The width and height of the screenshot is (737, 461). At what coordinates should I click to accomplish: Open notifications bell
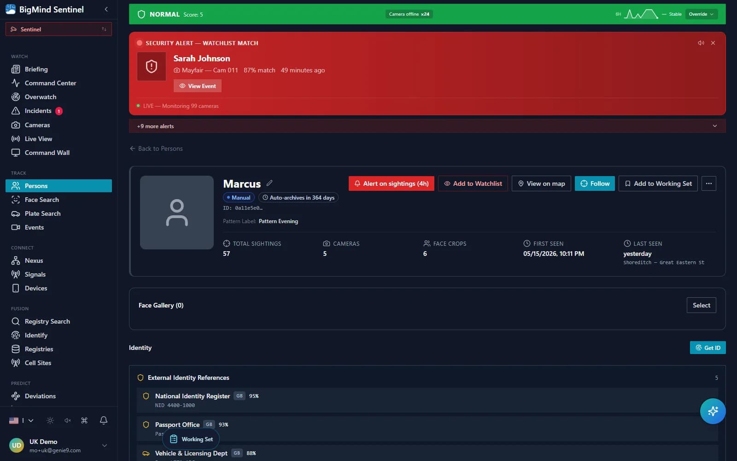coord(104,420)
